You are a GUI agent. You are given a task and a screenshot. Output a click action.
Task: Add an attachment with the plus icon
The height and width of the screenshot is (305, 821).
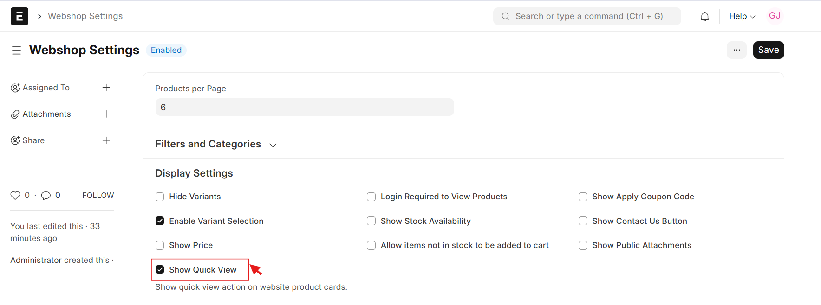(106, 114)
